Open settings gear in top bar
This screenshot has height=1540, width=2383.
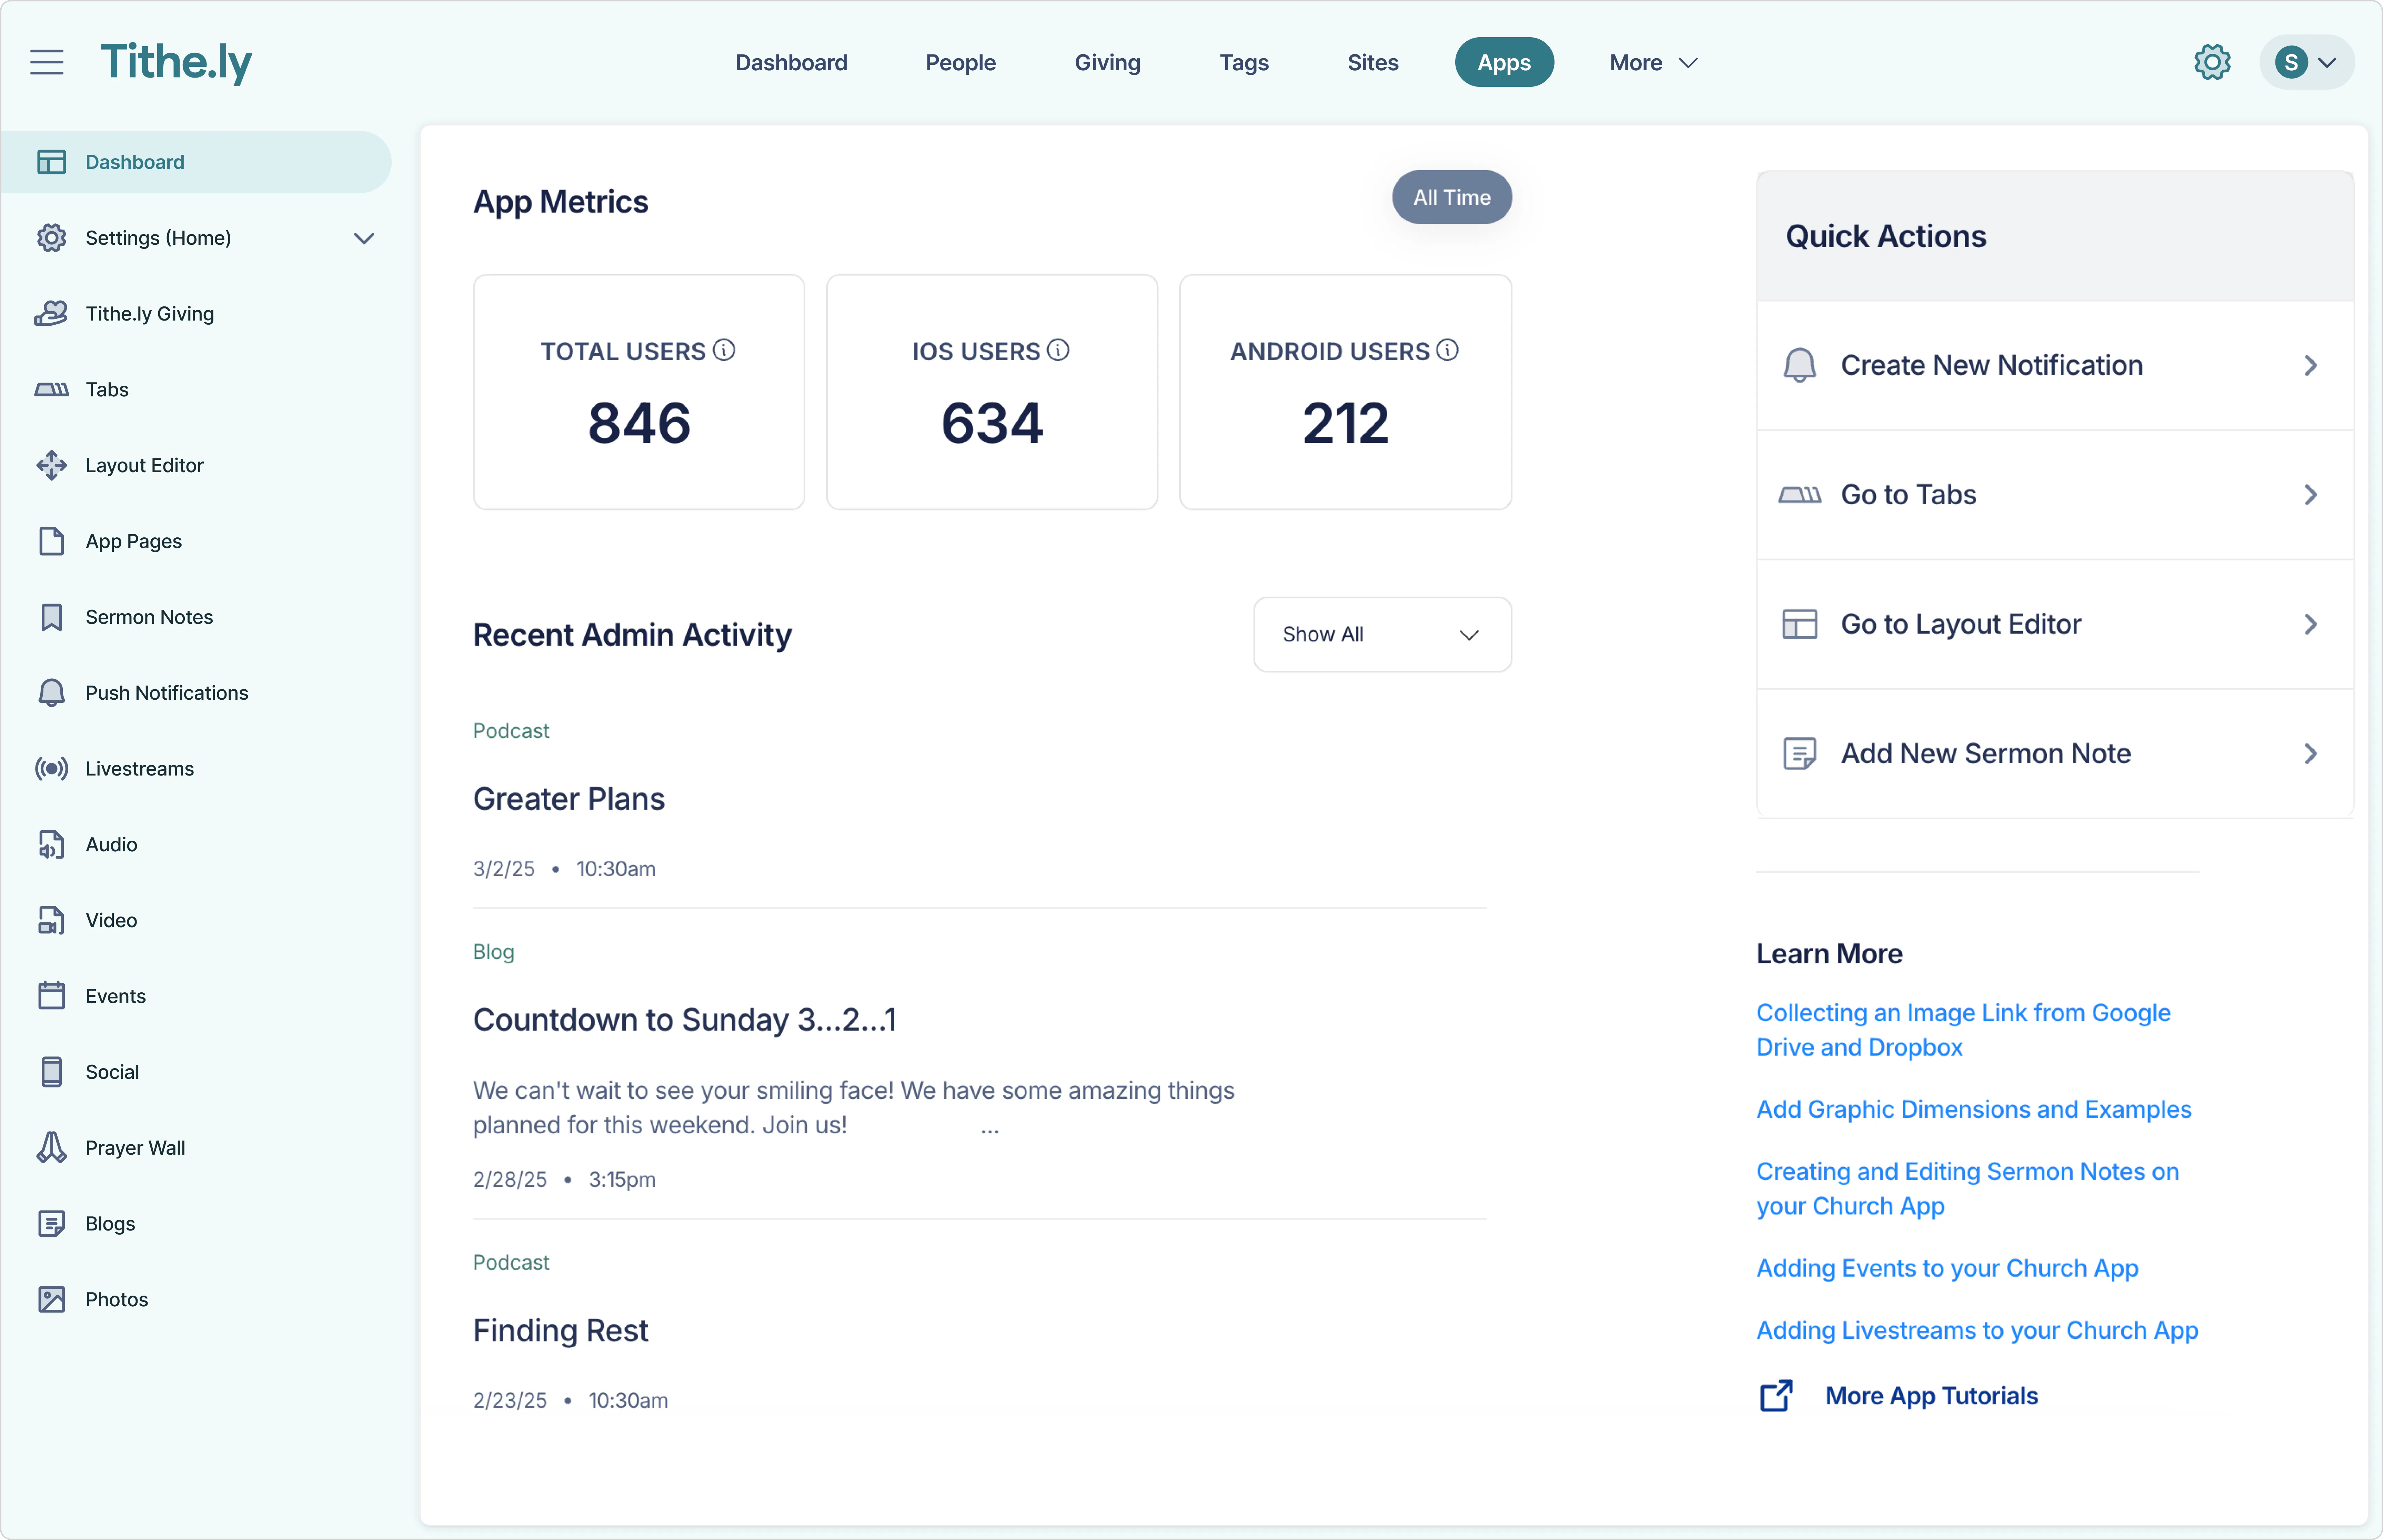click(x=2212, y=62)
